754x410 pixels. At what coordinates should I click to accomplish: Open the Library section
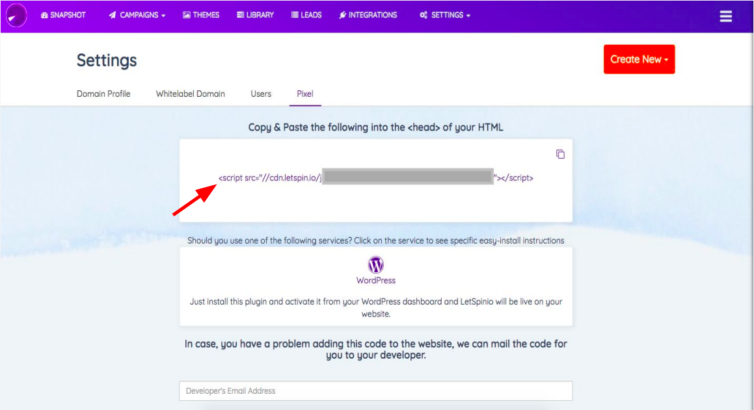click(x=255, y=15)
